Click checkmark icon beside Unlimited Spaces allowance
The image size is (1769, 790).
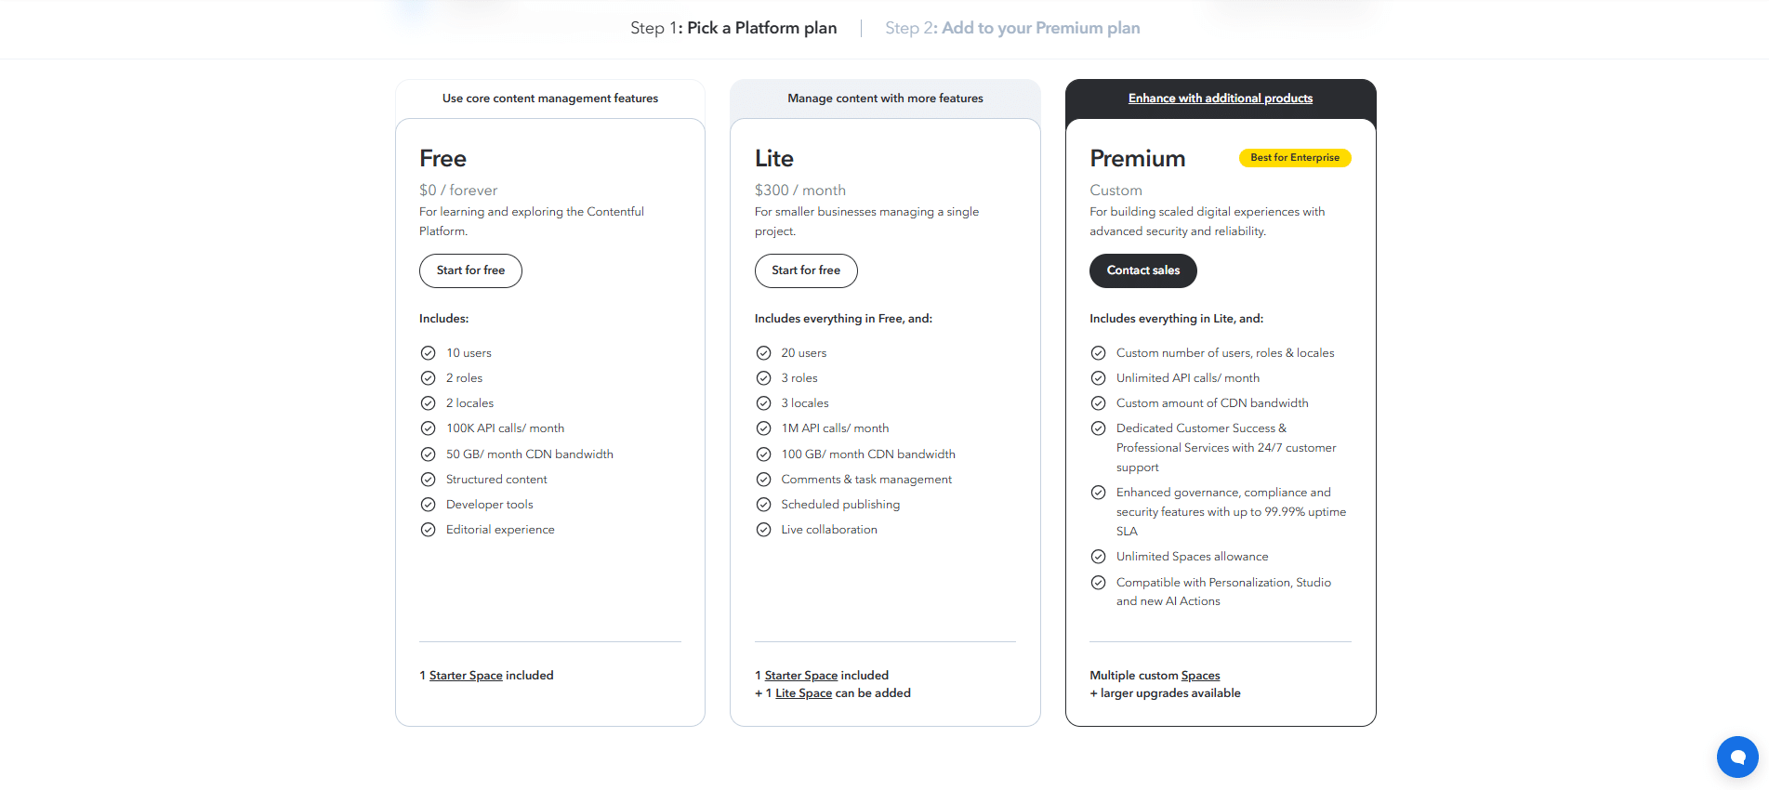pyautogui.click(x=1098, y=557)
